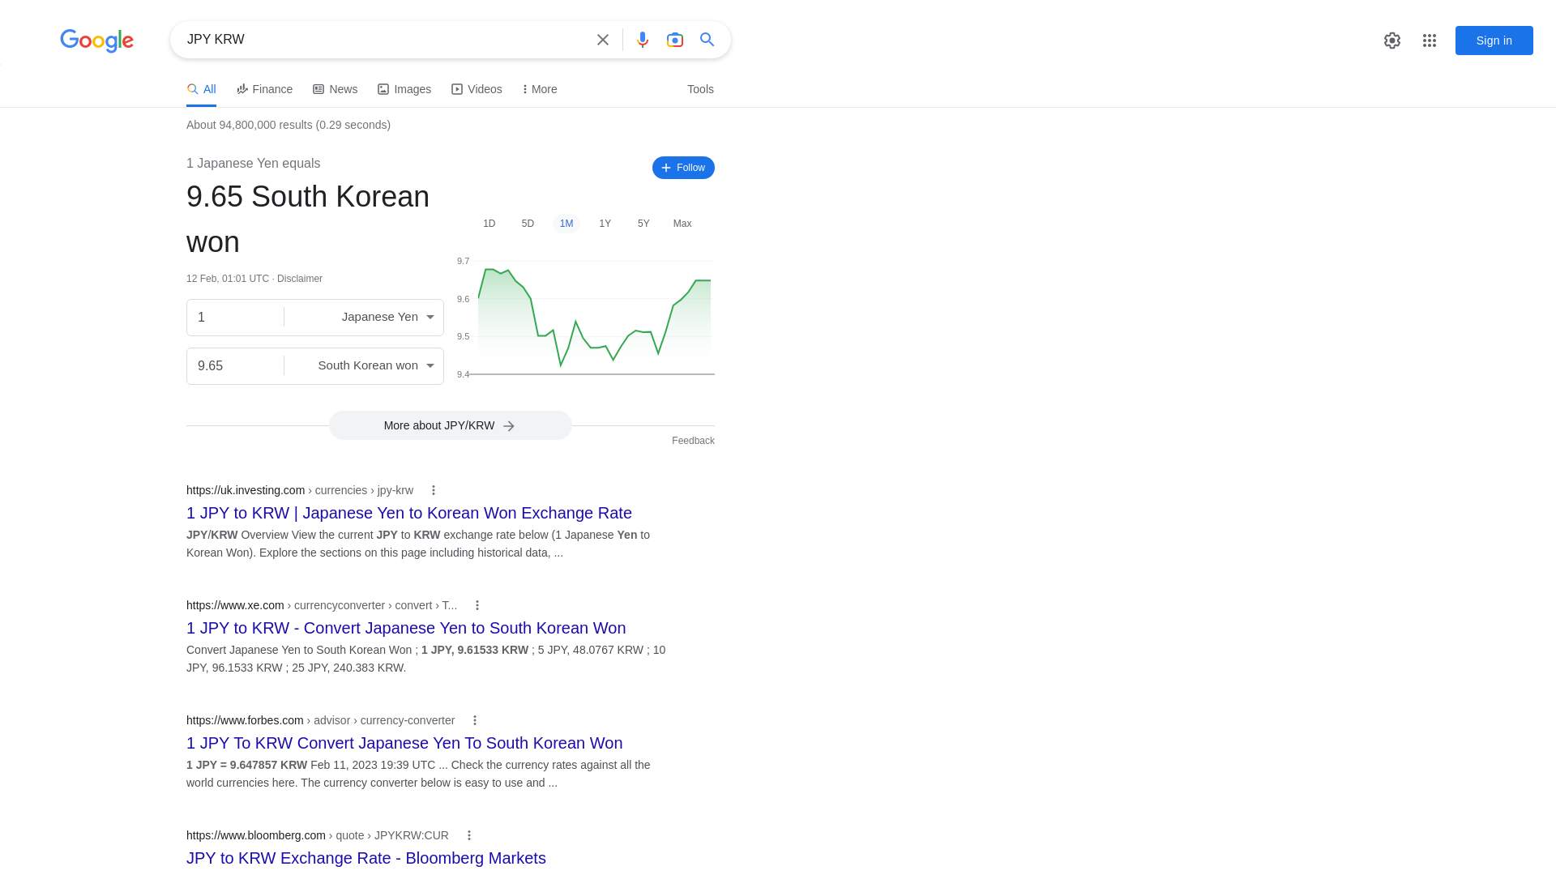The height and width of the screenshot is (875, 1556).
Task: Open More about JPY/KRW
Action: 451,425
